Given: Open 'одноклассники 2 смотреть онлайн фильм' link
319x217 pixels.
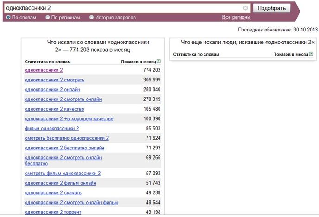Looking at the screenshot, I should [x=71, y=203].
